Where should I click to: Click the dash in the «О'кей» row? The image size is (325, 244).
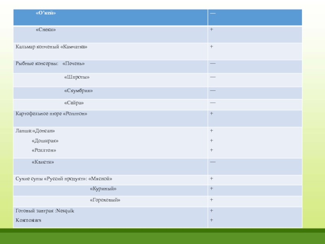pyautogui.click(x=212, y=13)
